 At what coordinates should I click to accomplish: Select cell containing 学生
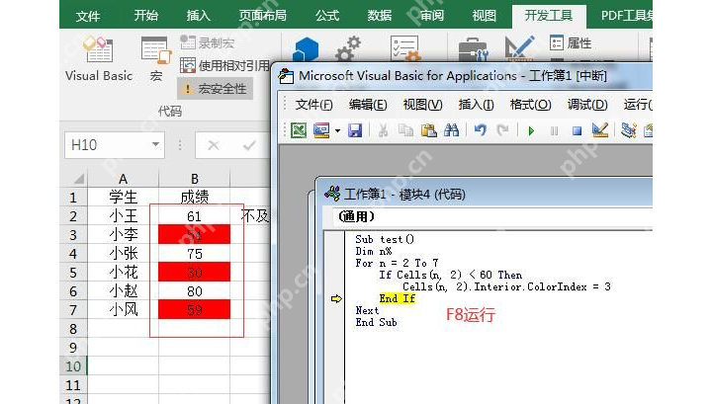pyautogui.click(x=123, y=198)
